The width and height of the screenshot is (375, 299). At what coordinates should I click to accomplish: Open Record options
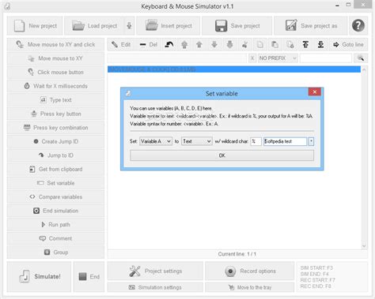point(250,271)
